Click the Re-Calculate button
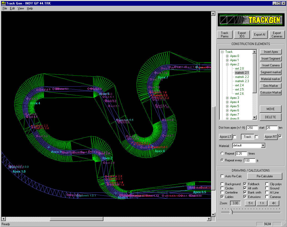The image size is (287, 227). click(x=265, y=176)
